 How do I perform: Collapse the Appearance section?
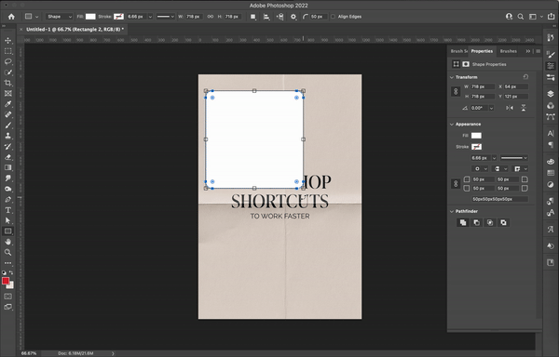click(452, 124)
